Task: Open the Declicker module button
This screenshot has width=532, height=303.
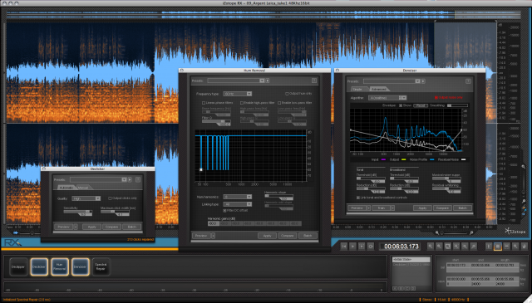Action: [x=39, y=266]
